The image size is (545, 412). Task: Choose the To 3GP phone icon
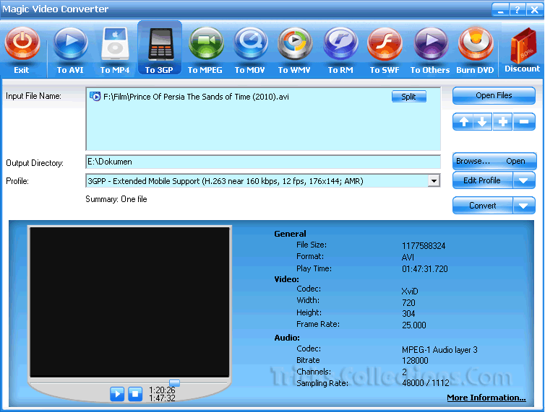(x=160, y=45)
